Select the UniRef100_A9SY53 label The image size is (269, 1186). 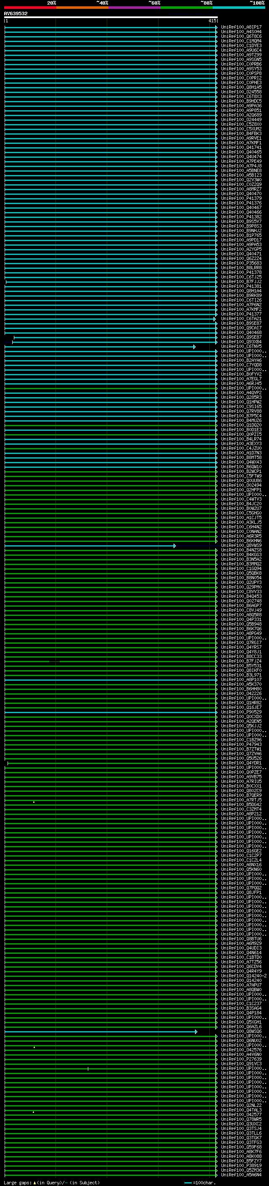(x=241, y=69)
